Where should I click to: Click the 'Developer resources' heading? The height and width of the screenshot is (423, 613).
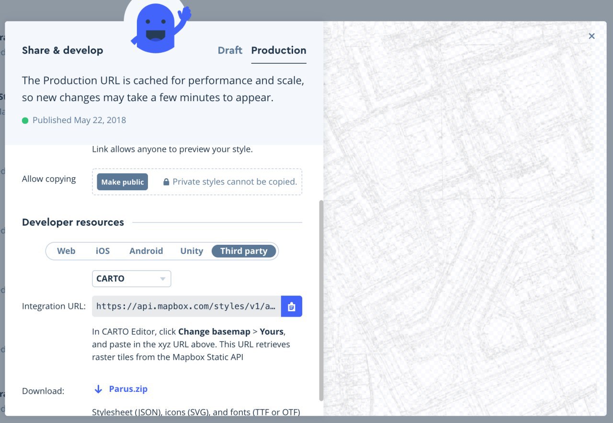(x=73, y=222)
